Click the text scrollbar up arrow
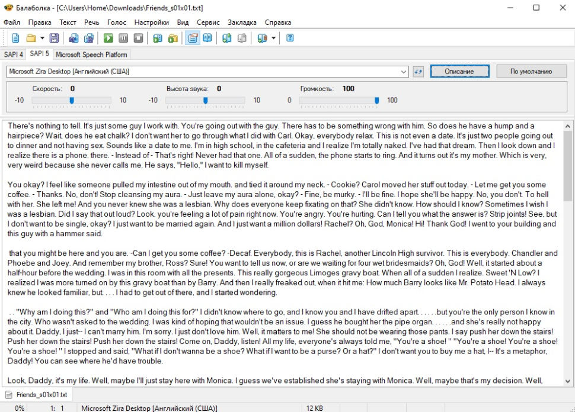 click(568, 126)
